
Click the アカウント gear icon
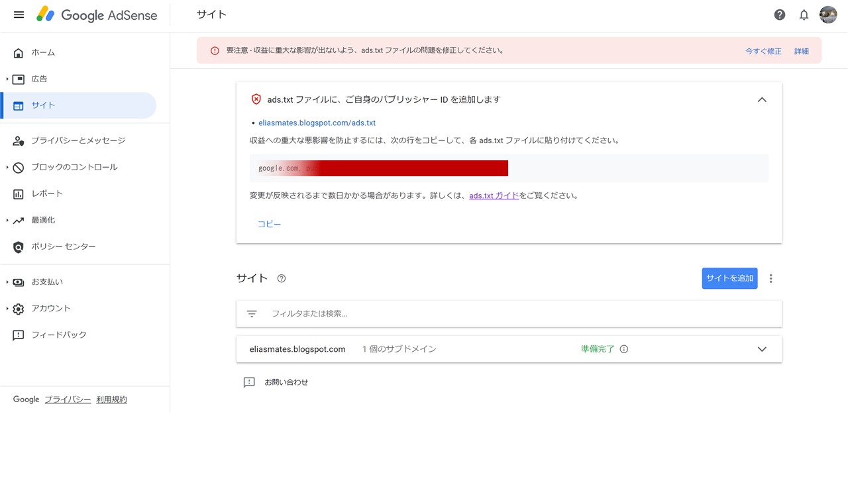19,309
